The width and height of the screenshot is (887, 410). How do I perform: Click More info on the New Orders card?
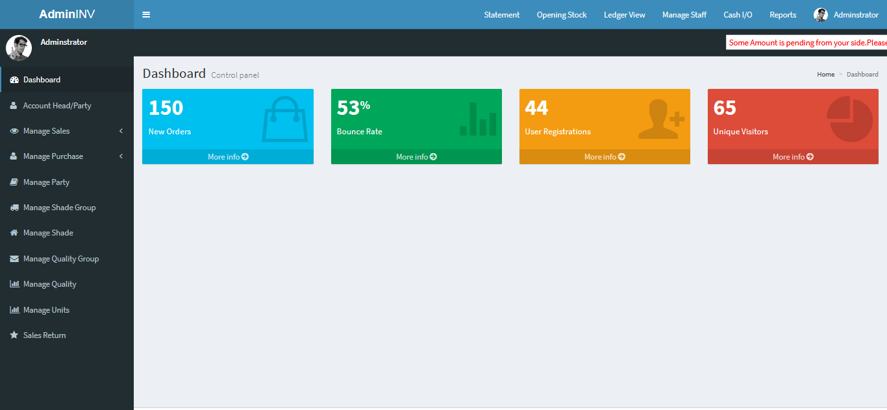pyautogui.click(x=228, y=157)
